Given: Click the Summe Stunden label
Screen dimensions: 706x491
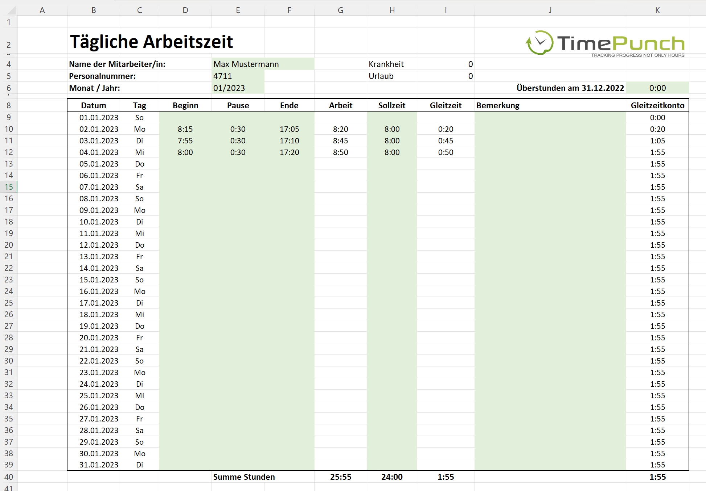Looking at the screenshot, I should pos(244,477).
